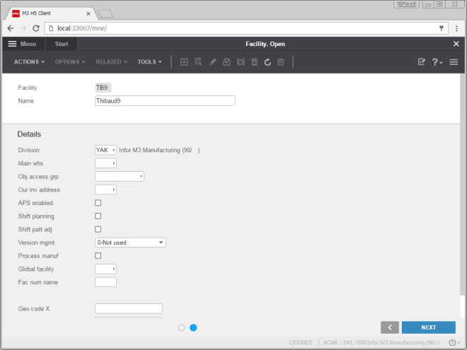Click the Create new record toolbar icon
The height and width of the screenshot is (350, 467).
point(184,62)
